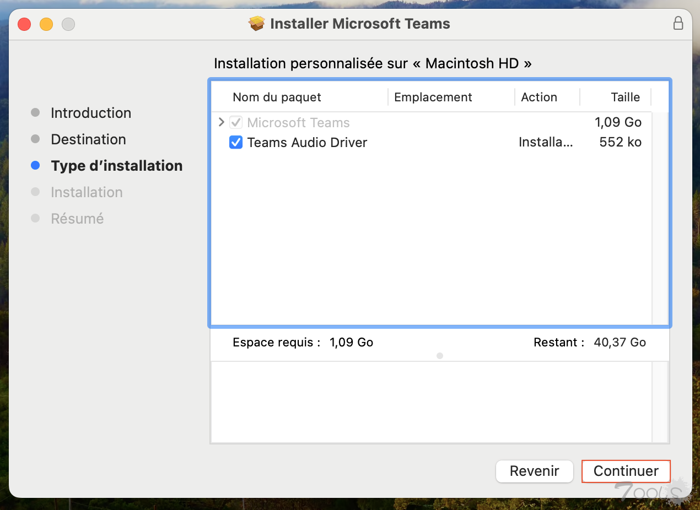This screenshot has width=700, height=510.
Task: Uncheck the Teams Audio Driver checkbox
Action: (x=236, y=143)
